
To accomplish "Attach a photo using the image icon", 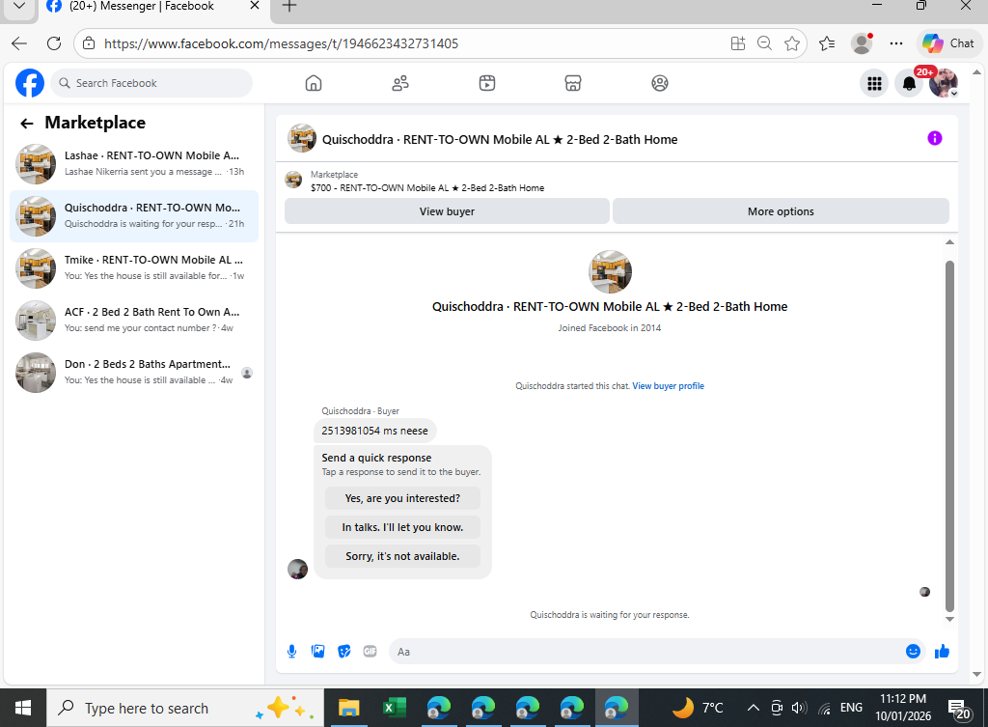I will (x=317, y=652).
